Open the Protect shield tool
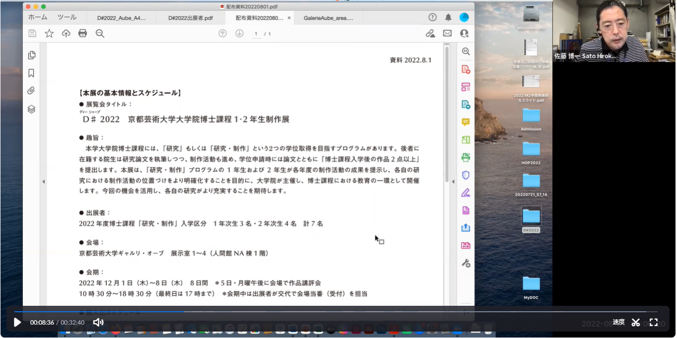677x338 pixels. coord(466,175)
